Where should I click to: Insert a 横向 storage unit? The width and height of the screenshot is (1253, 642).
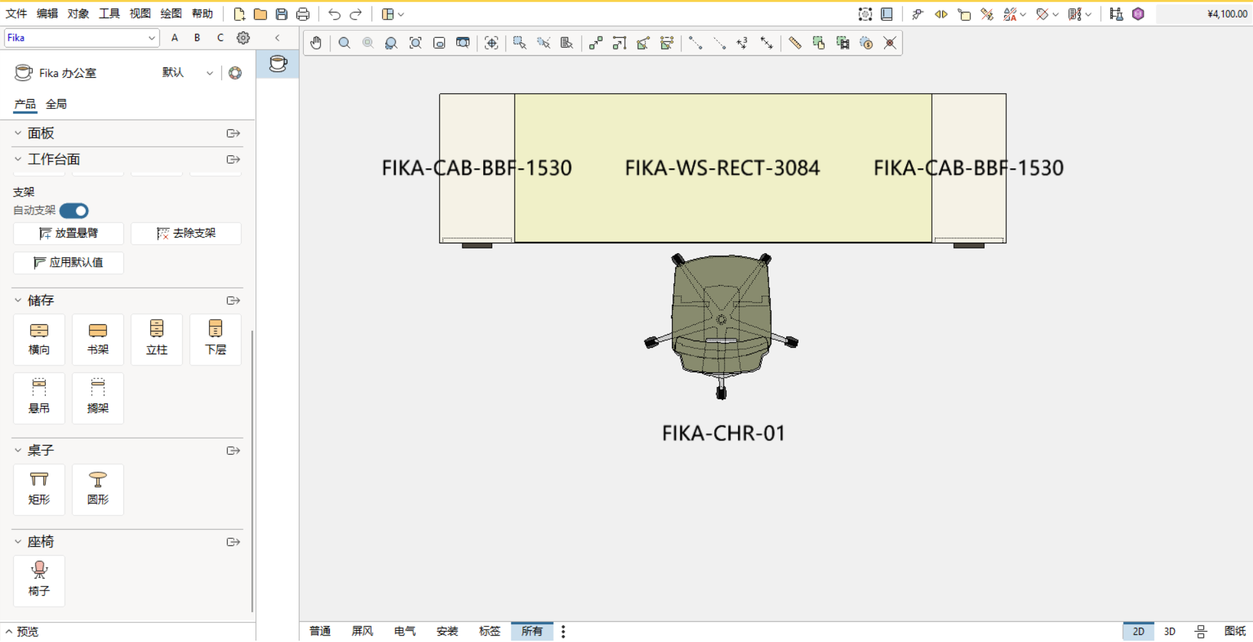pyautogui.click(x=39, y=339)
